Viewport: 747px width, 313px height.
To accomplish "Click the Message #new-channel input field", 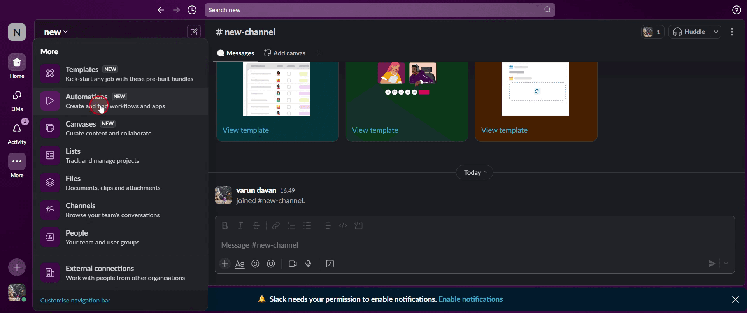I will pyautogui.click(x=475, y=245).
